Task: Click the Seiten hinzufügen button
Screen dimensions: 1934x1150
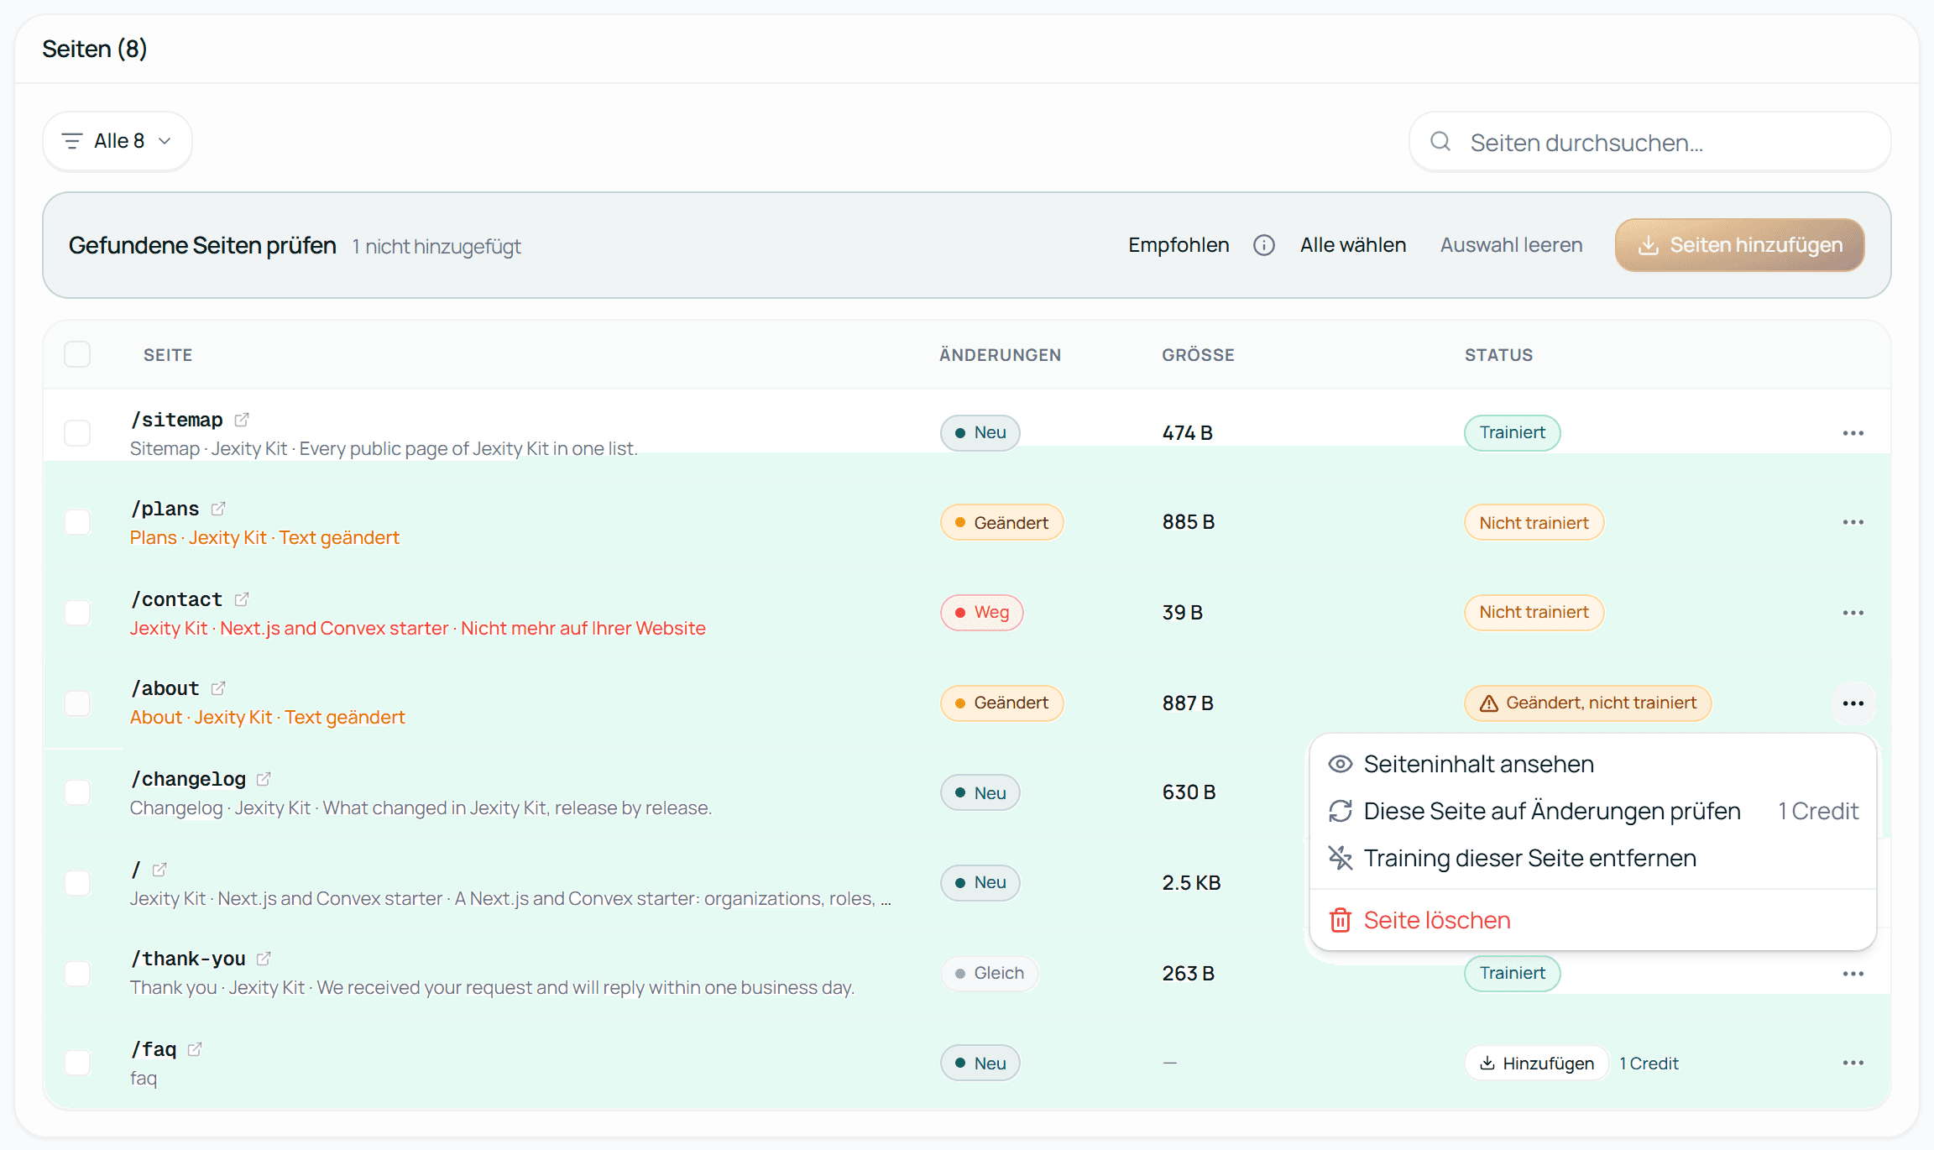Action: pos(1739,245)
